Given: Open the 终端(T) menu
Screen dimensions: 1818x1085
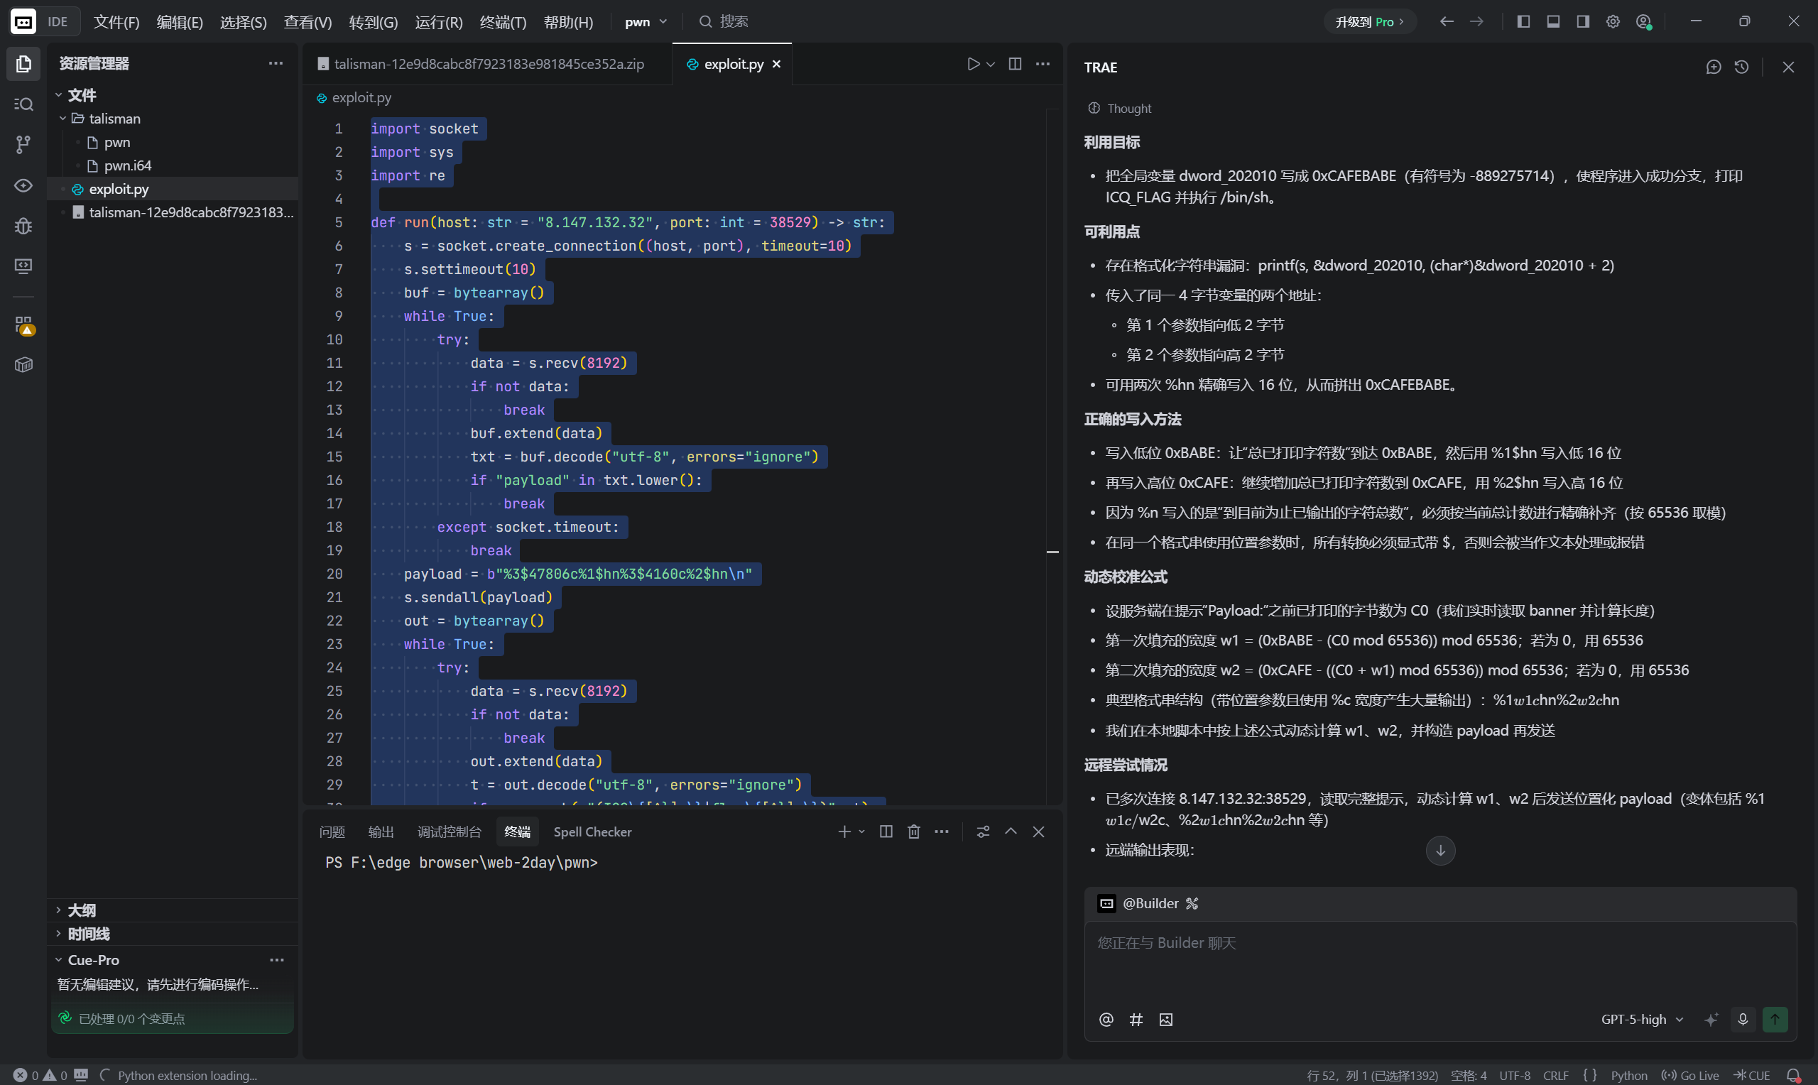Looking at the screenshot, I should (503, 22).
